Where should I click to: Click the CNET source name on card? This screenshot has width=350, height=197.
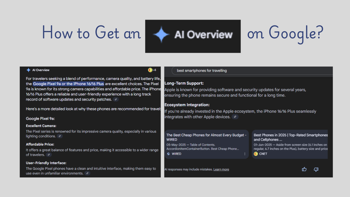pos(263,154)
